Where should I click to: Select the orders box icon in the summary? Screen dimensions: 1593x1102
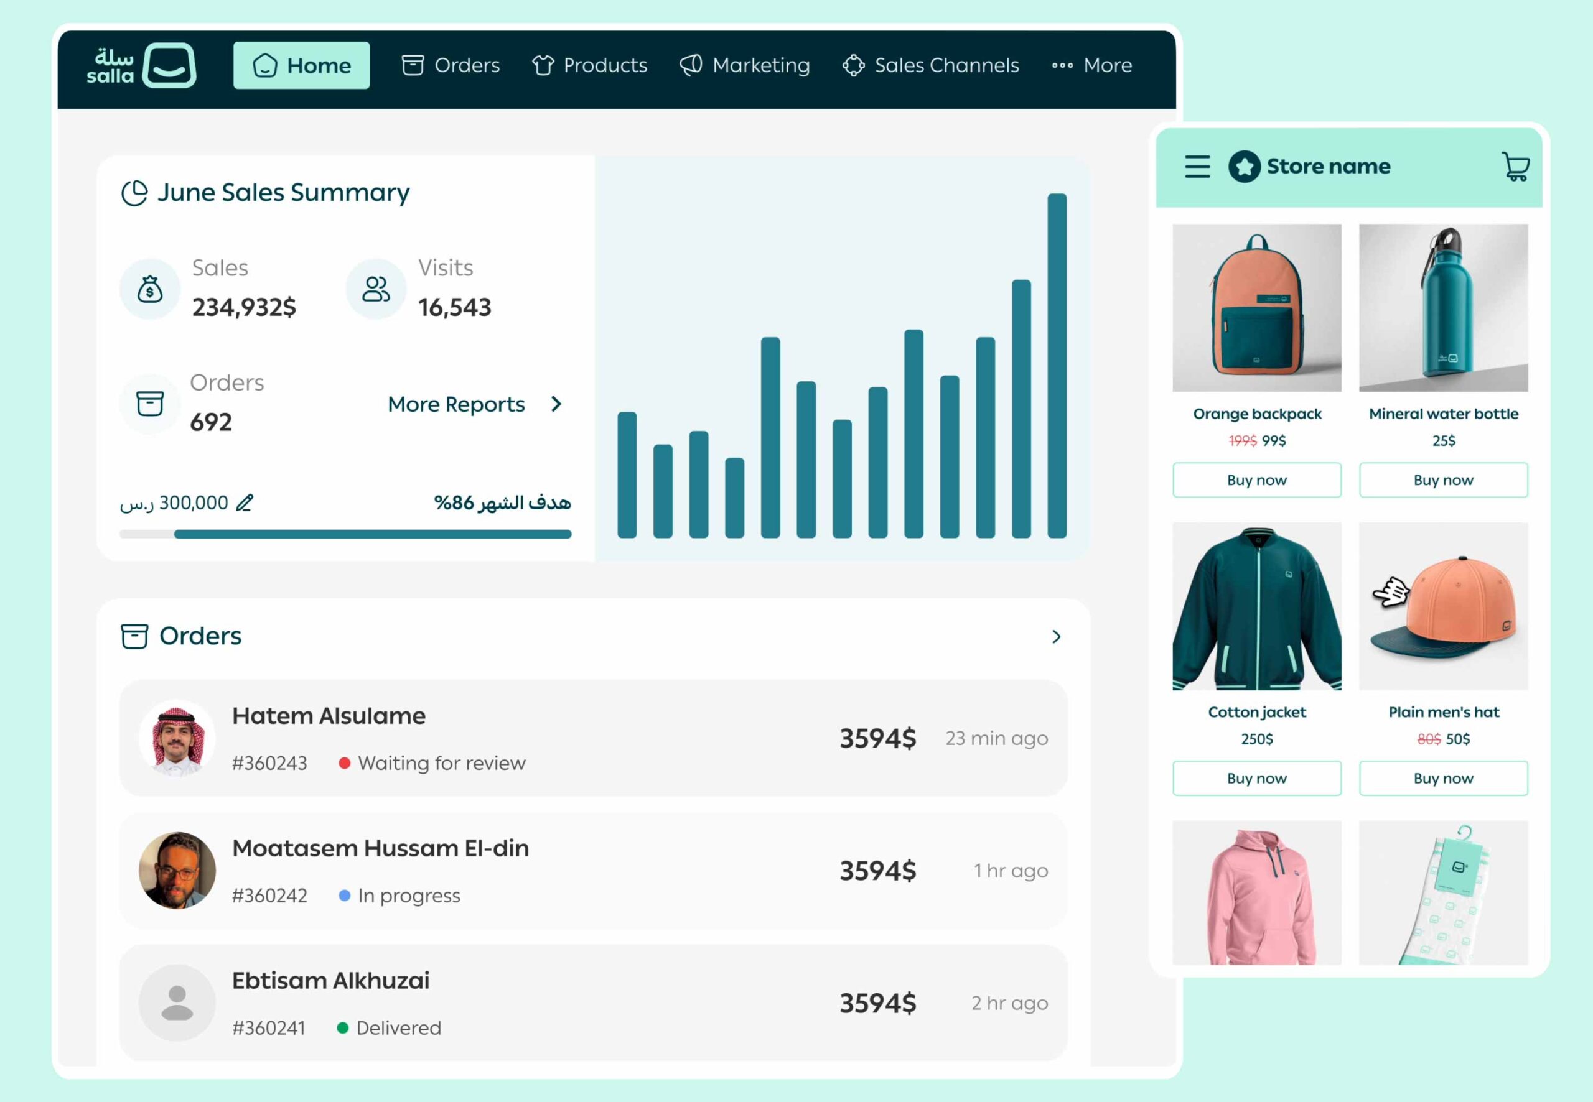(149, 403)
